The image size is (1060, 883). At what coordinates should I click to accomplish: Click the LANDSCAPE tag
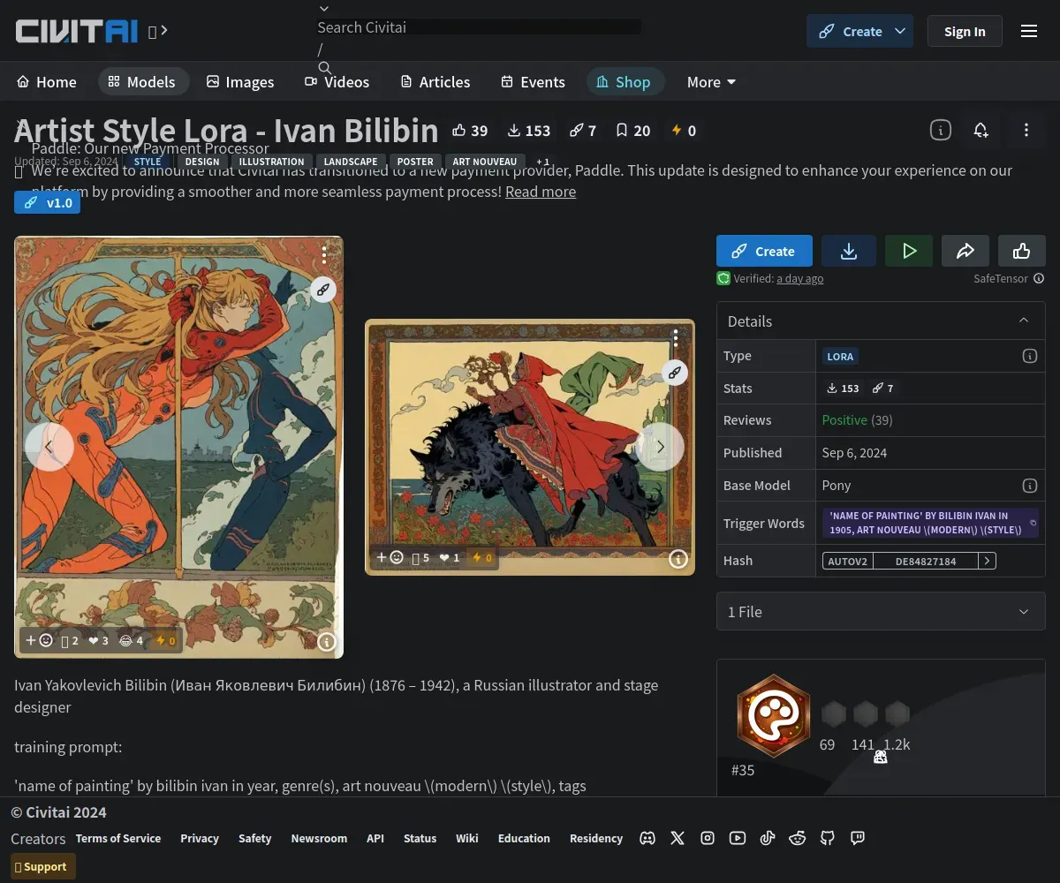351,162
